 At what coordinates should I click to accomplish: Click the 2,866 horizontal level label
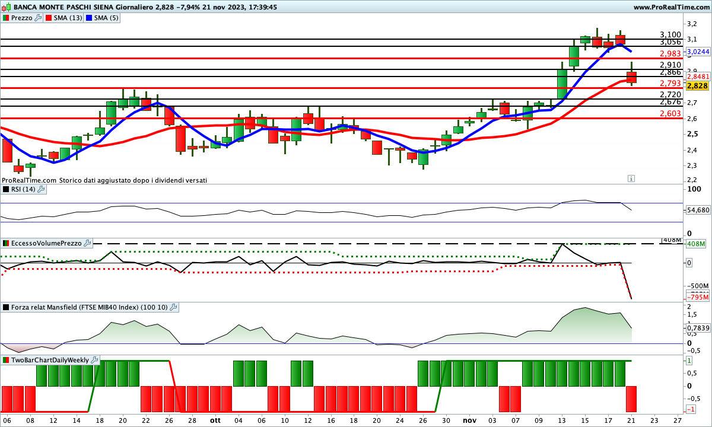point(670,72)
